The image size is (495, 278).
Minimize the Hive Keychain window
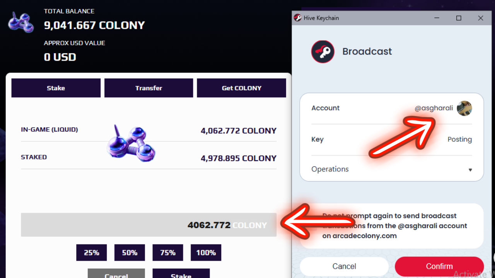(437, 18)
